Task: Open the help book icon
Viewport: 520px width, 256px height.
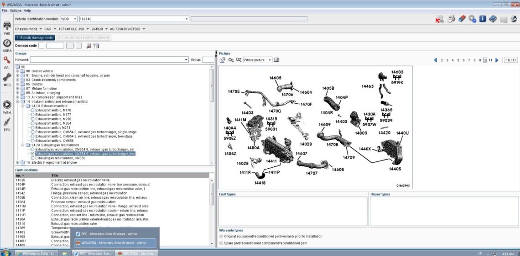Action: pos(493,19)
